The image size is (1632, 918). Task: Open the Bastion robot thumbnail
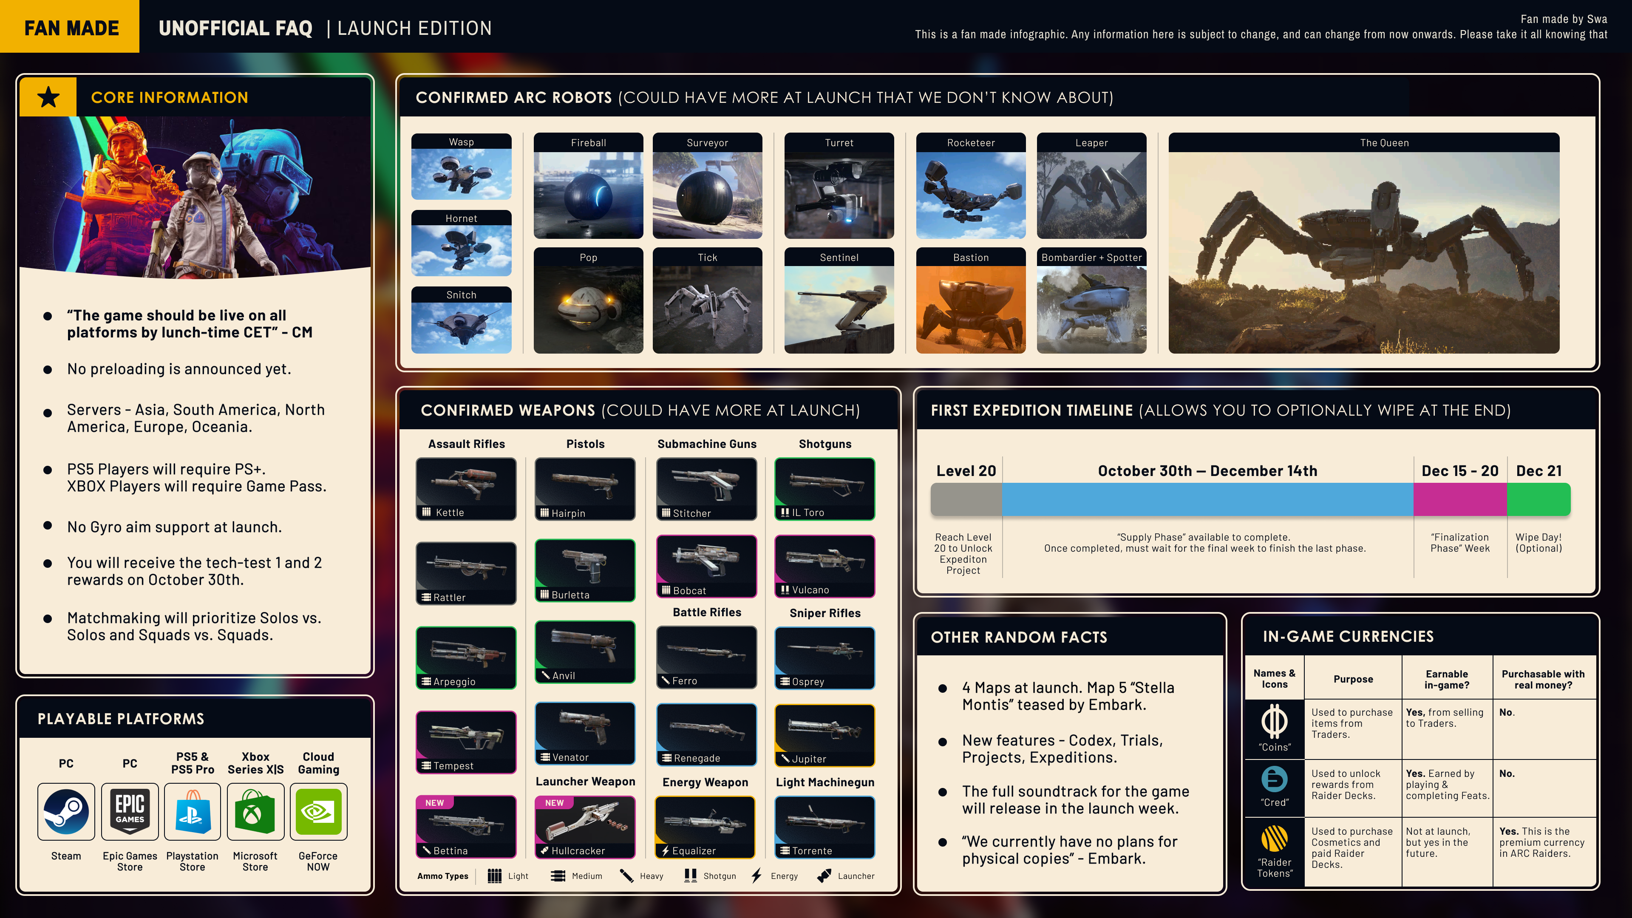(971, 309)
